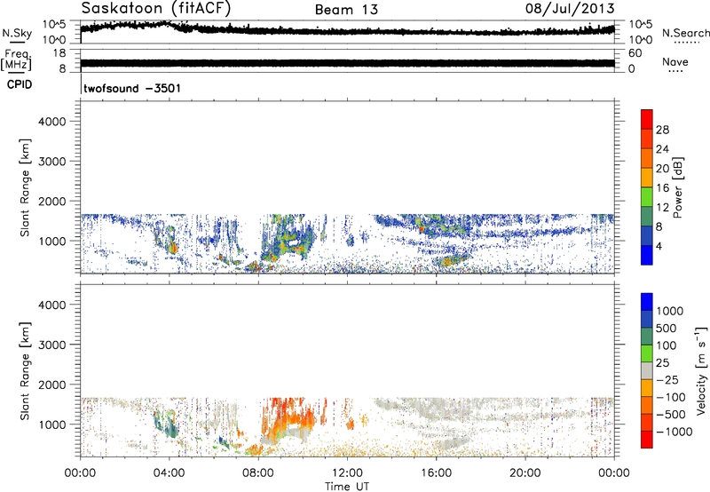Click the 3000 km tick in the velocity panel
The image size is (710, 492).
pyautogui.click(x=52, y=345)
